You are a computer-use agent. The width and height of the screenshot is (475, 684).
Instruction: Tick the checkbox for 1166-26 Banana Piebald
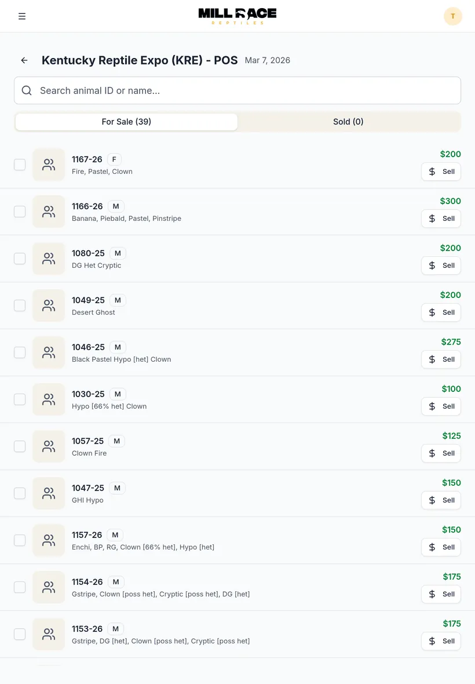[x=20, y=212]
